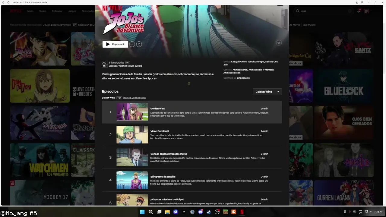The width and height of the screenshot is (386, 217).
Task: Show more cast via 'más' link
Action: click(226, 65)
